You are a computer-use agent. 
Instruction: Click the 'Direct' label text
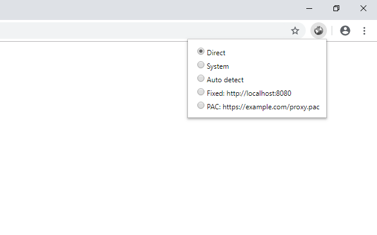tap(216, 53)
